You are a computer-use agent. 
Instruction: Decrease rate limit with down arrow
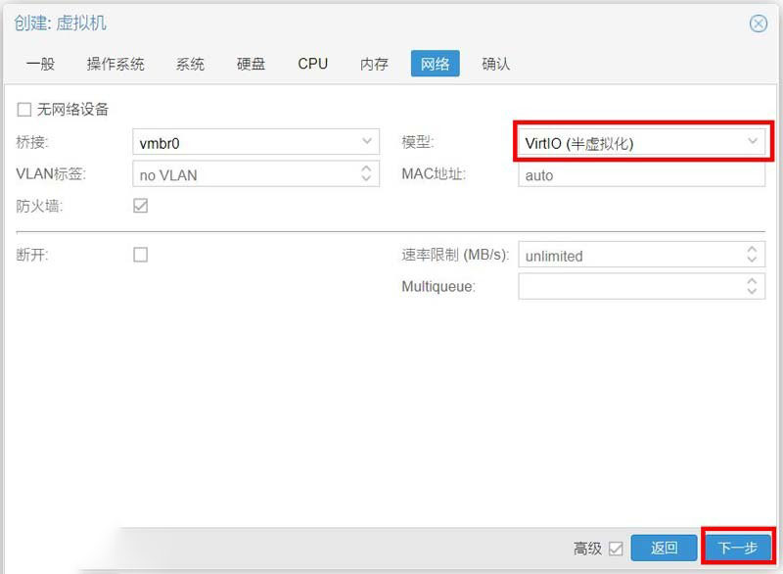pyautogui.click(x=752, y=260)
